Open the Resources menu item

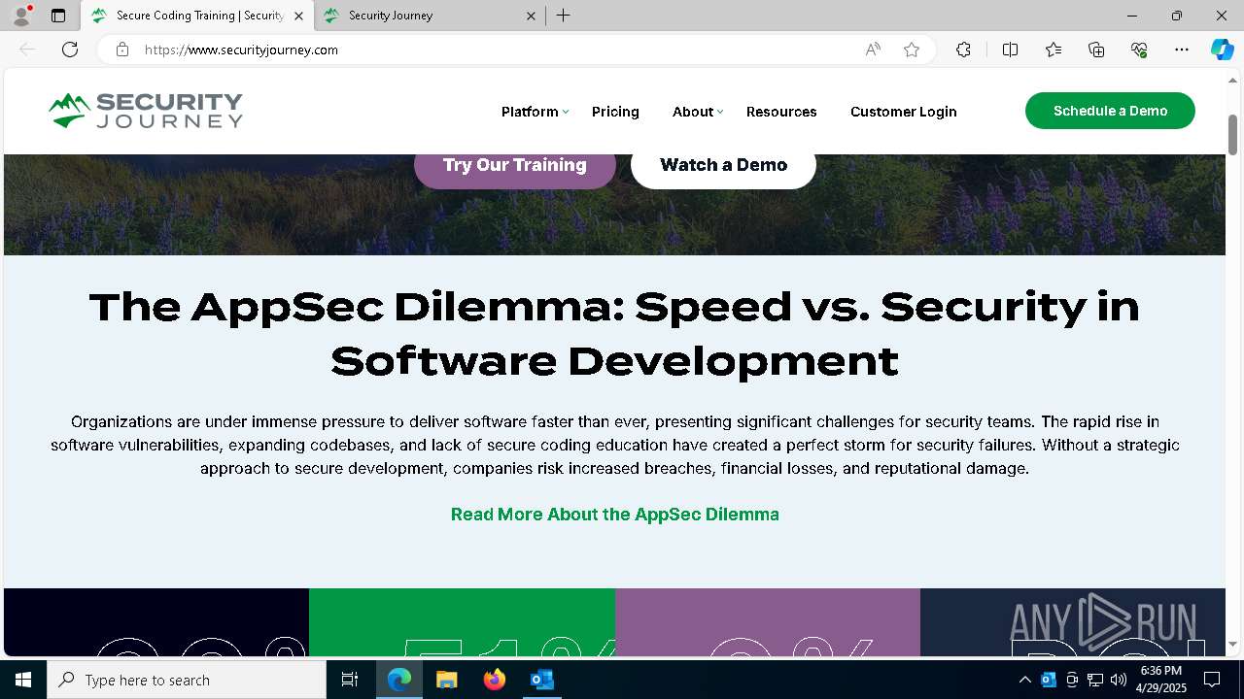click(781, 112)
